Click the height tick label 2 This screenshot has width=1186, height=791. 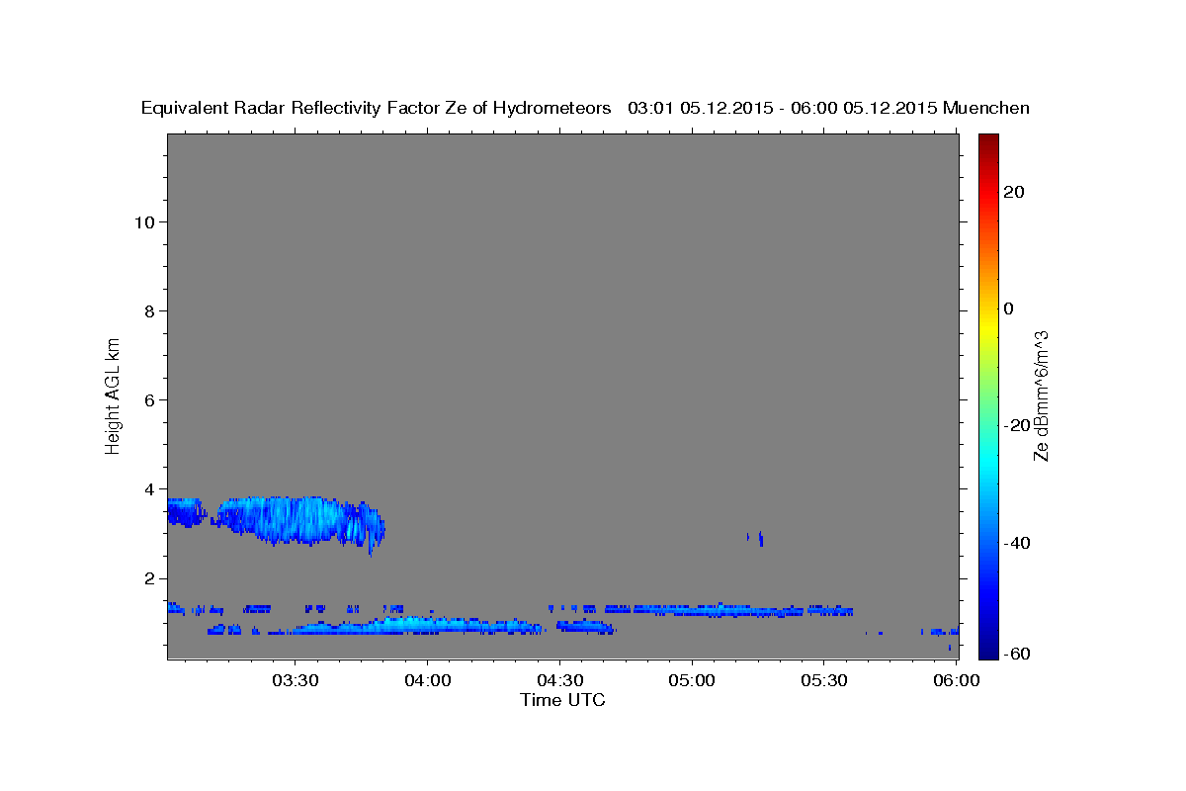[x=149, y=577]
